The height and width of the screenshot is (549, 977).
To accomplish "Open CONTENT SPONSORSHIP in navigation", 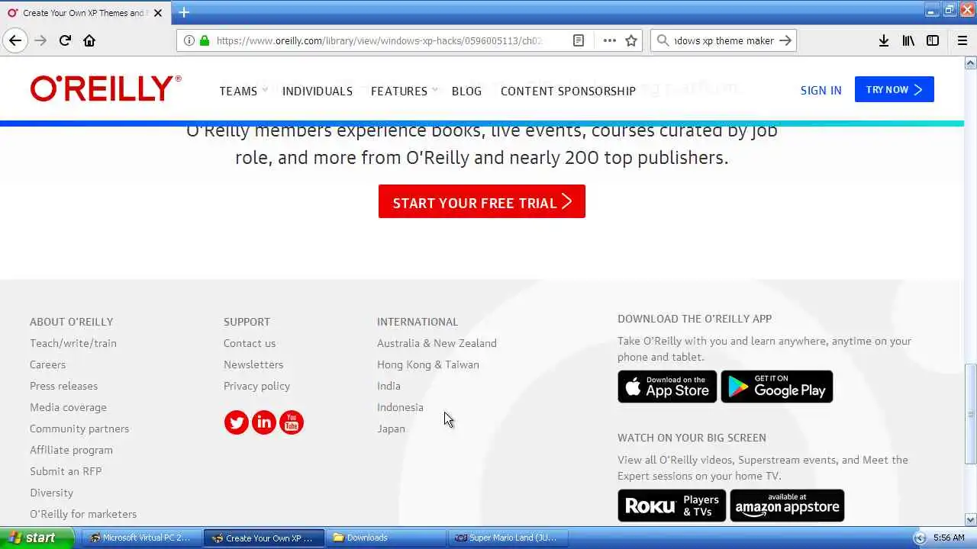I will click(x=568, y=91).
